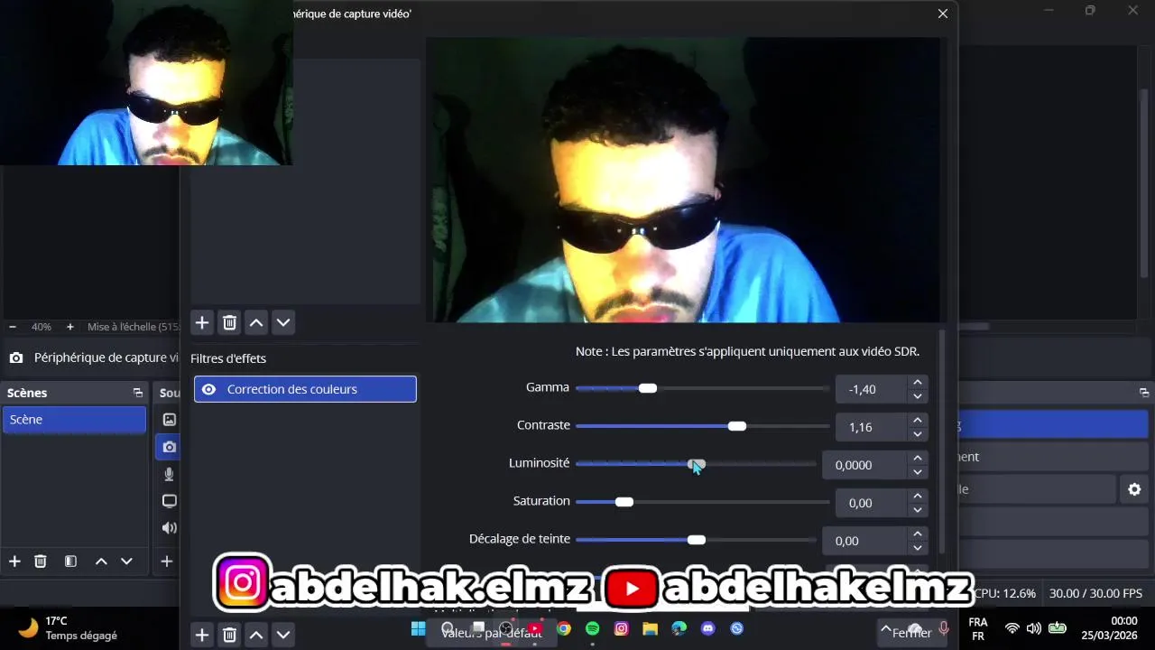The height and width of the screenshot is (650, 1155).
Task: Undock the Scènes panel via its float icon
Action: [138, 393]
